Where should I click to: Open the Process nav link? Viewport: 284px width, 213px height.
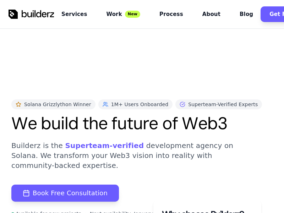coord(171,14)
